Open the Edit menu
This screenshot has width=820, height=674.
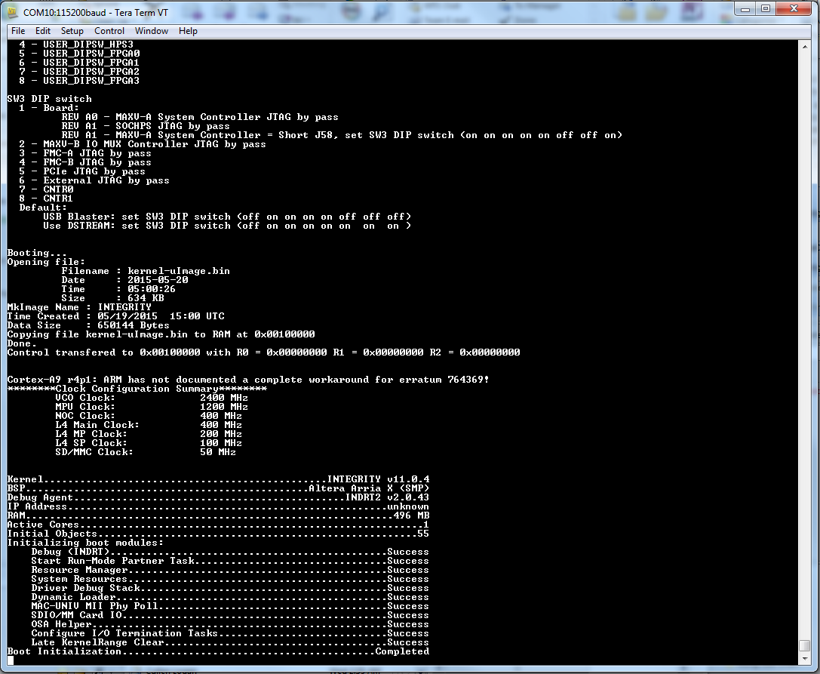click(x=42, y=31)
